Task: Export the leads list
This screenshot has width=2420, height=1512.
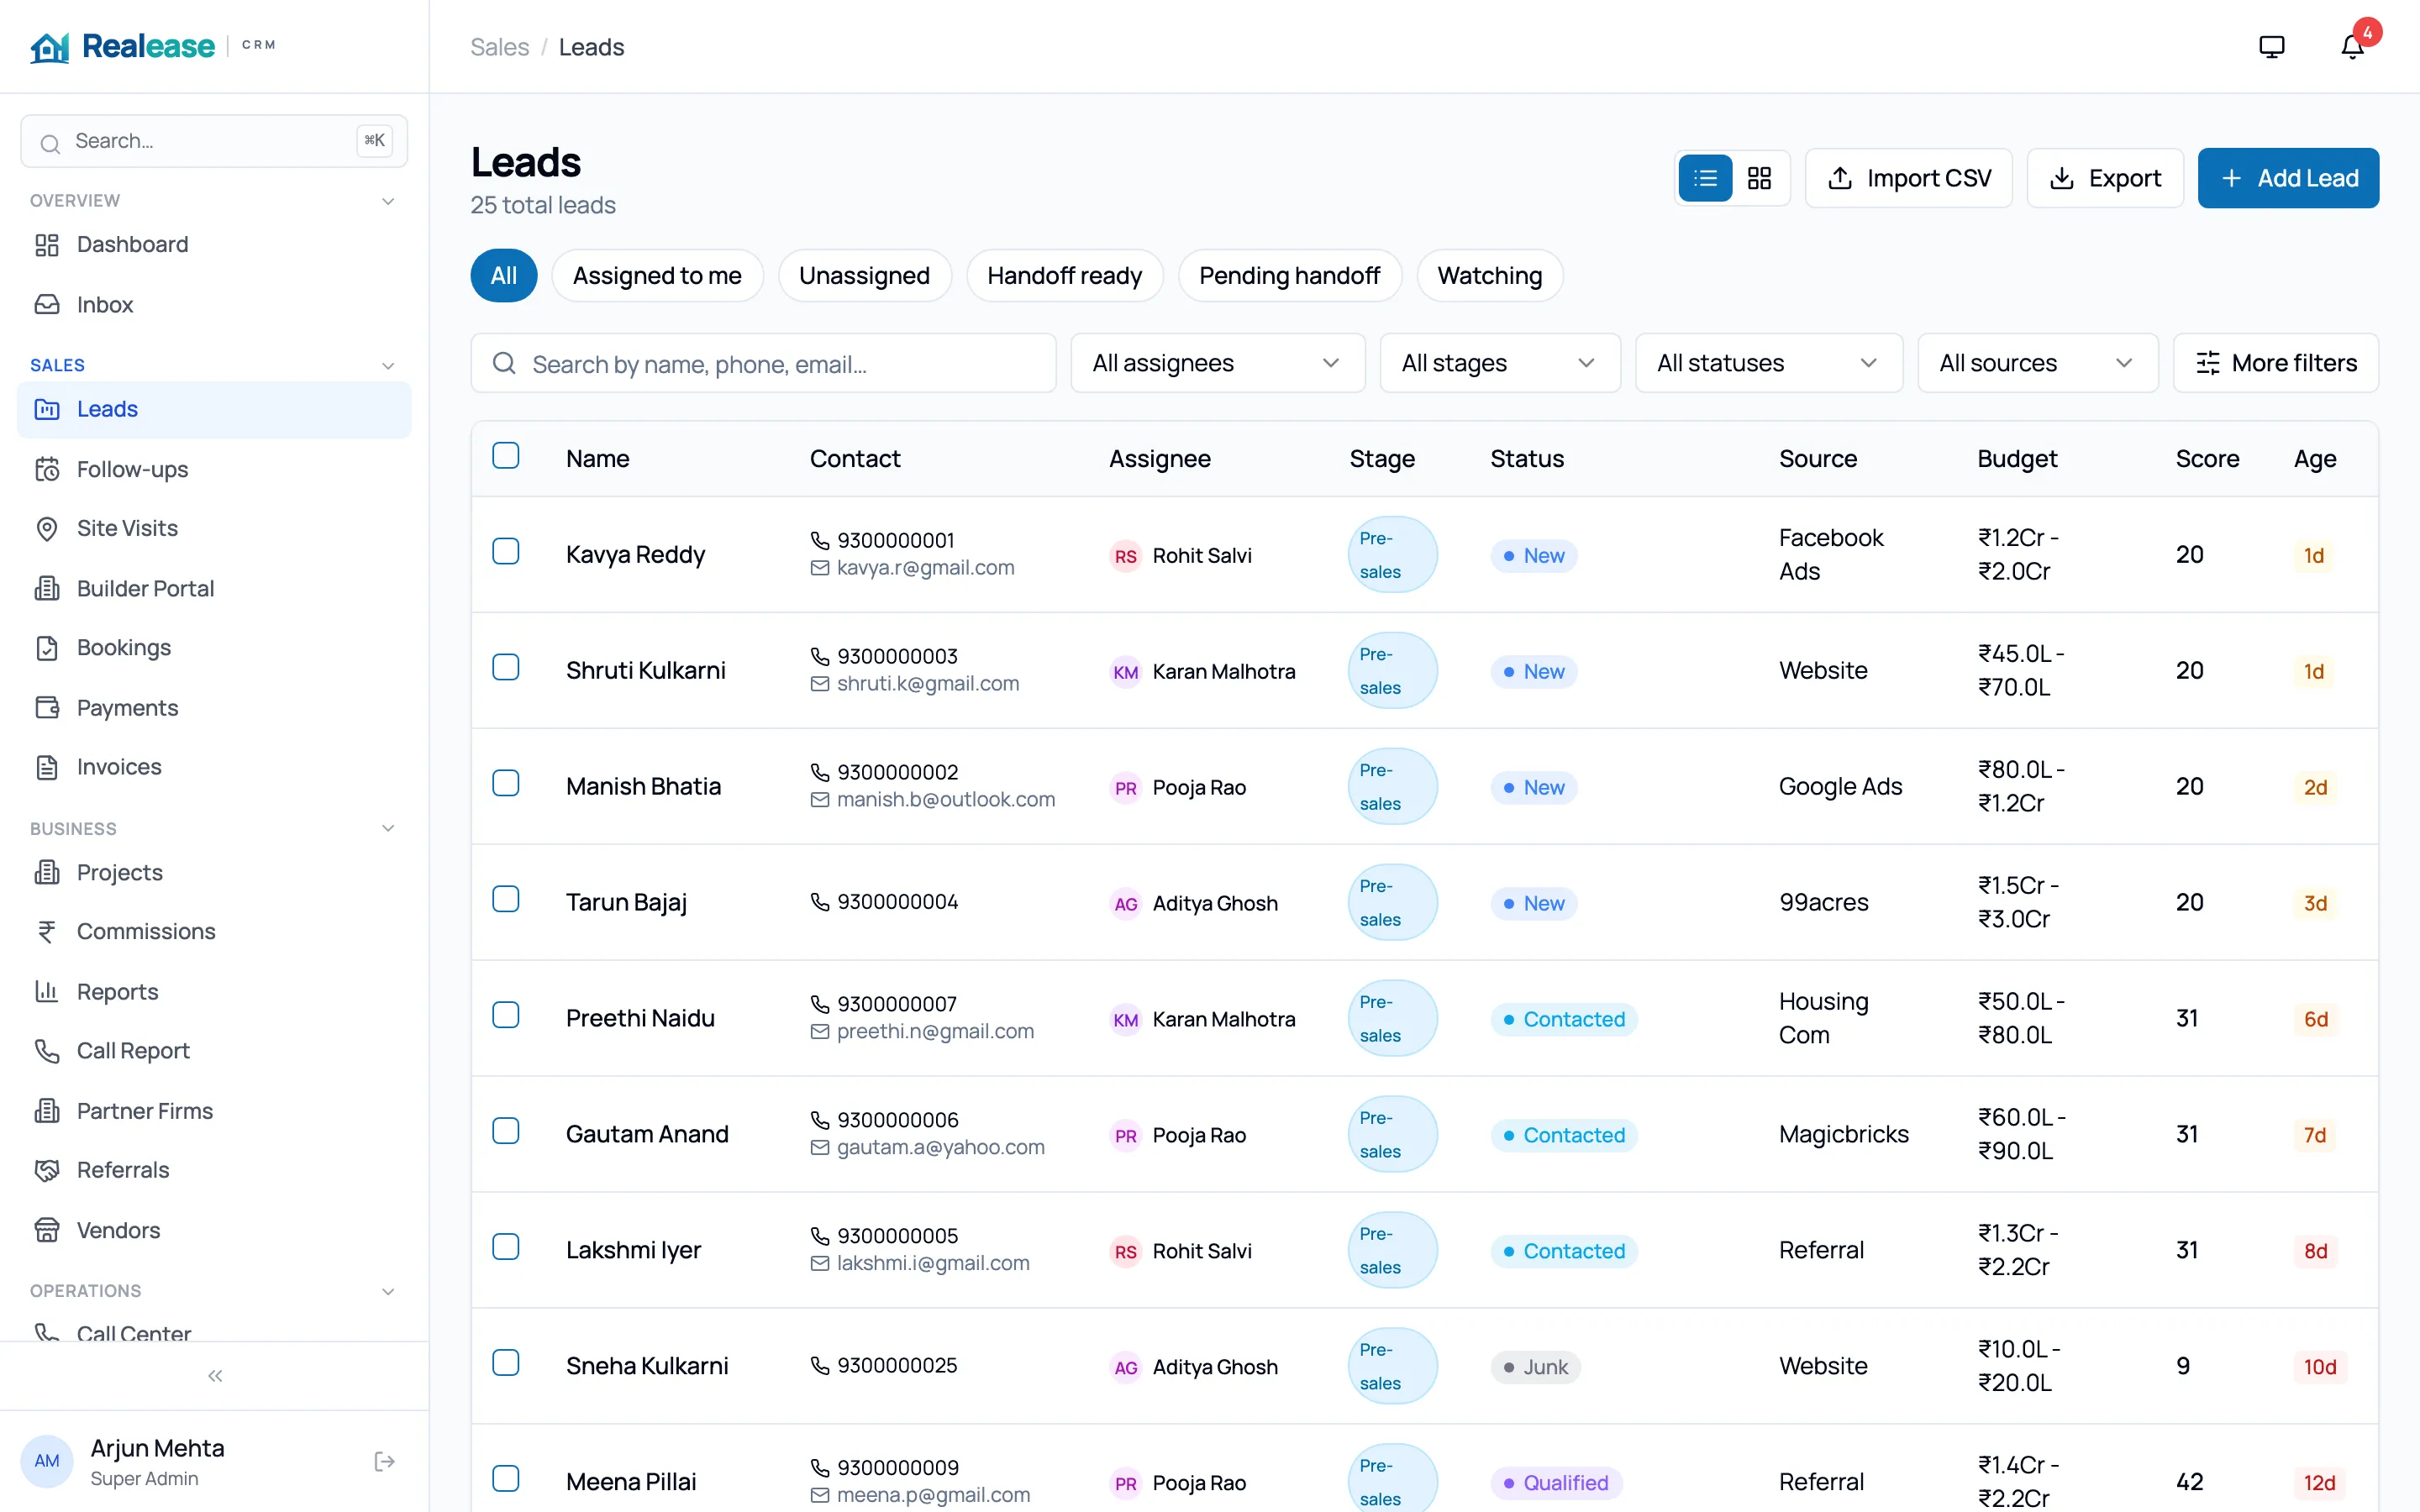Action: [2104, 178]
